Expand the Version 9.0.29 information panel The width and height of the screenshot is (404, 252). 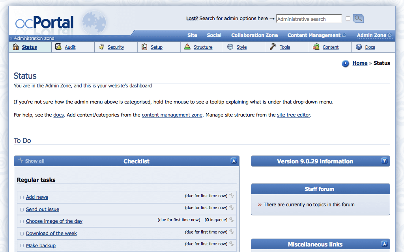tap(384, 161)
